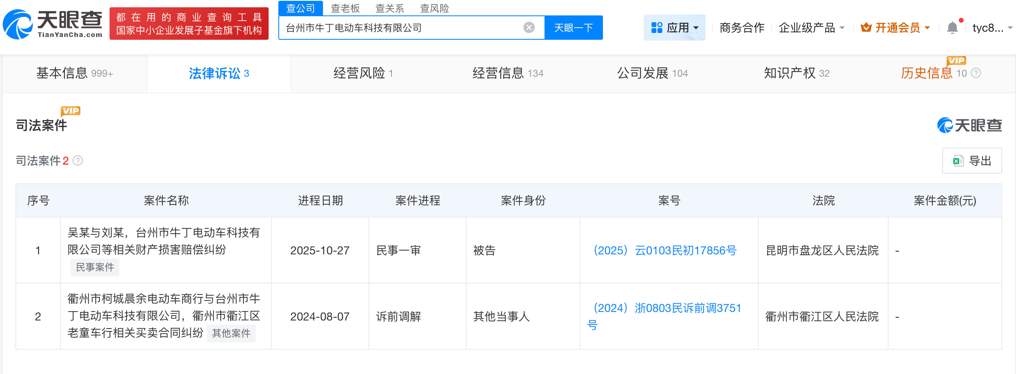1016x374 pixels.
Task: Click the date 2024-08-07
Action: 320,316
